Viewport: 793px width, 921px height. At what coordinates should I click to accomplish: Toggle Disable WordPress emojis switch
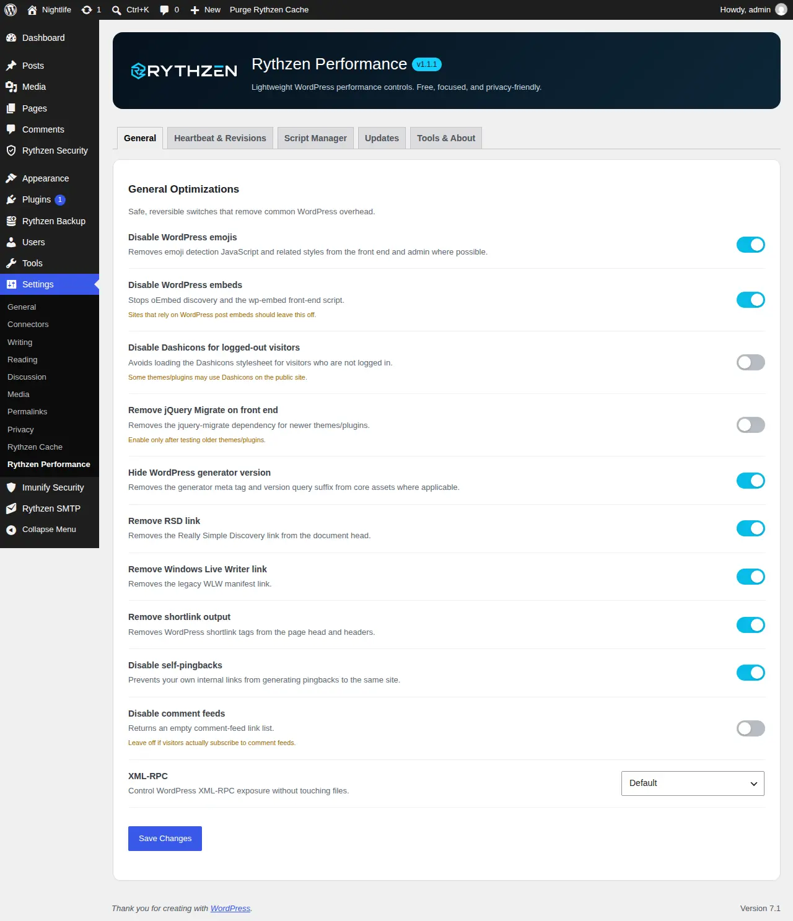coord(750,245)
